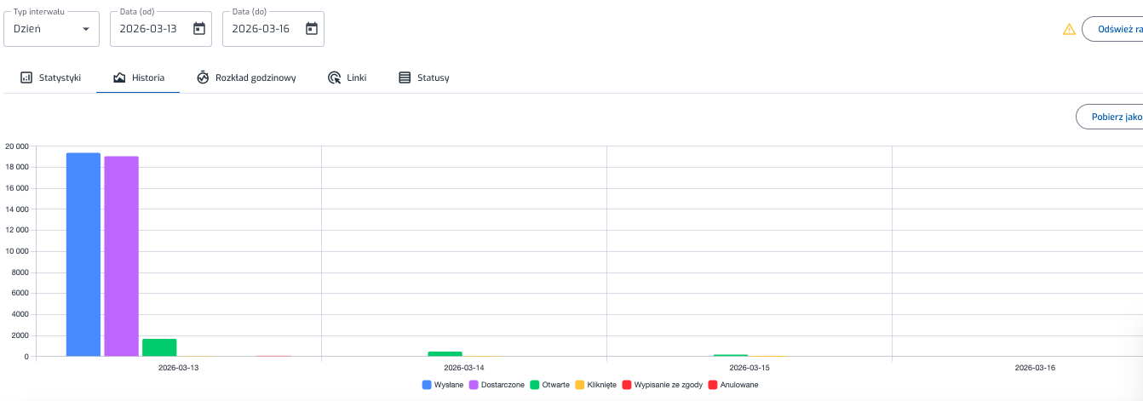Click the Statusy list icon
The height and width of the screenshot is (401, 1143).
pos(405,77)
